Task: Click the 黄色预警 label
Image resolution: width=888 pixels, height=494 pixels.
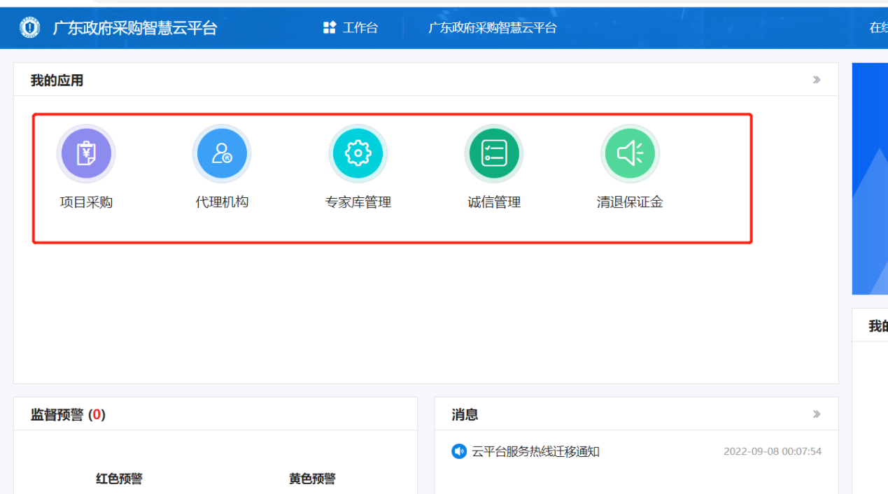Action: pos(312,479)
